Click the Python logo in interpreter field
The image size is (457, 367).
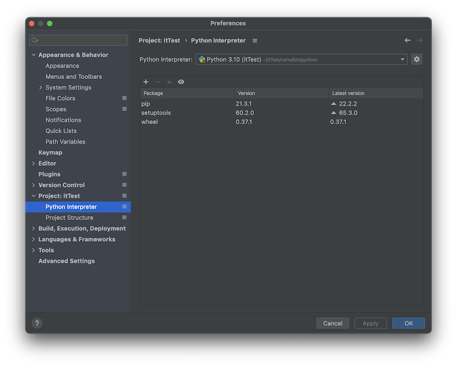pos(202,59)
